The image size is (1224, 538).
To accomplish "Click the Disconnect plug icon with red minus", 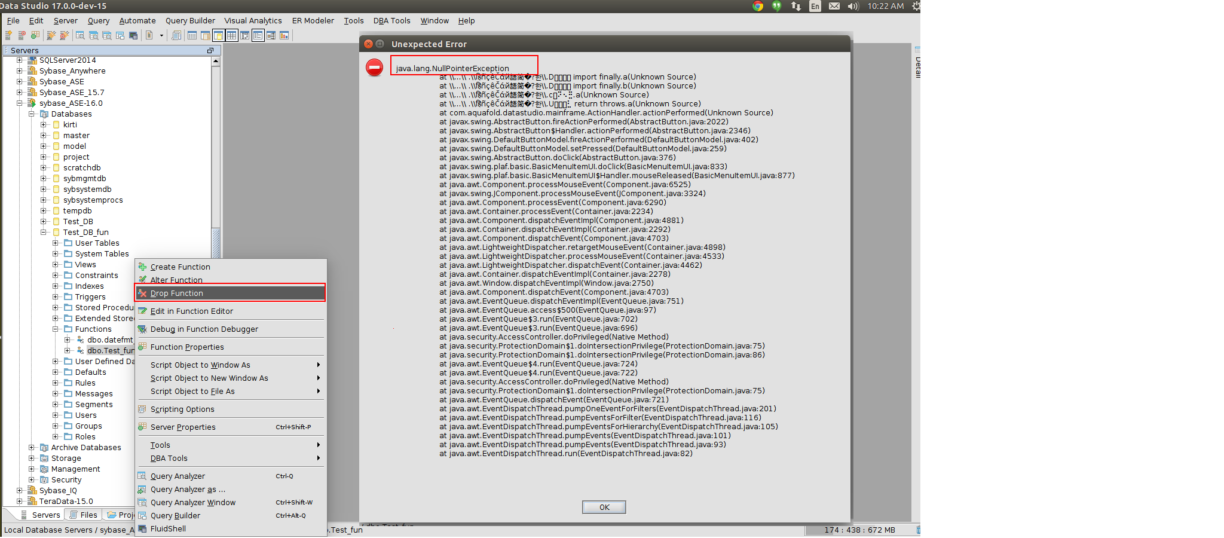I will pyautogui.click(x=64, y=36).
